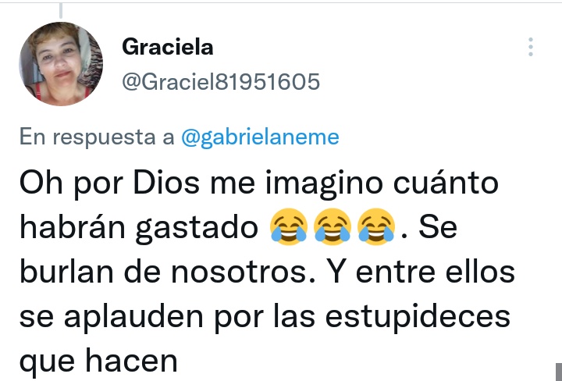562x381 pixels.
Task: Click the third laughing-crying emoji
Action: 376,226
